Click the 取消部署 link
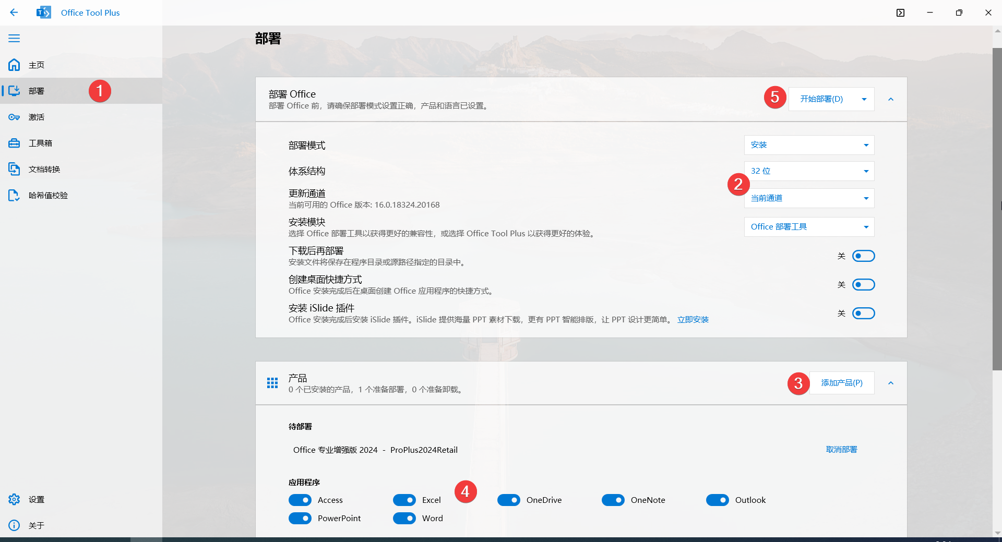 tap(841, 450)
